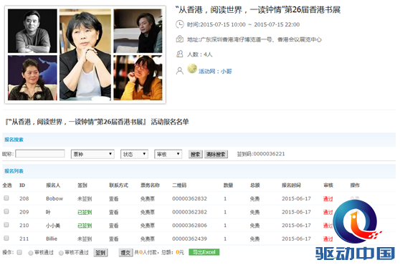Click the 报名搜索 section header
This screenshot has width=400, height=265.
point(14,140)
